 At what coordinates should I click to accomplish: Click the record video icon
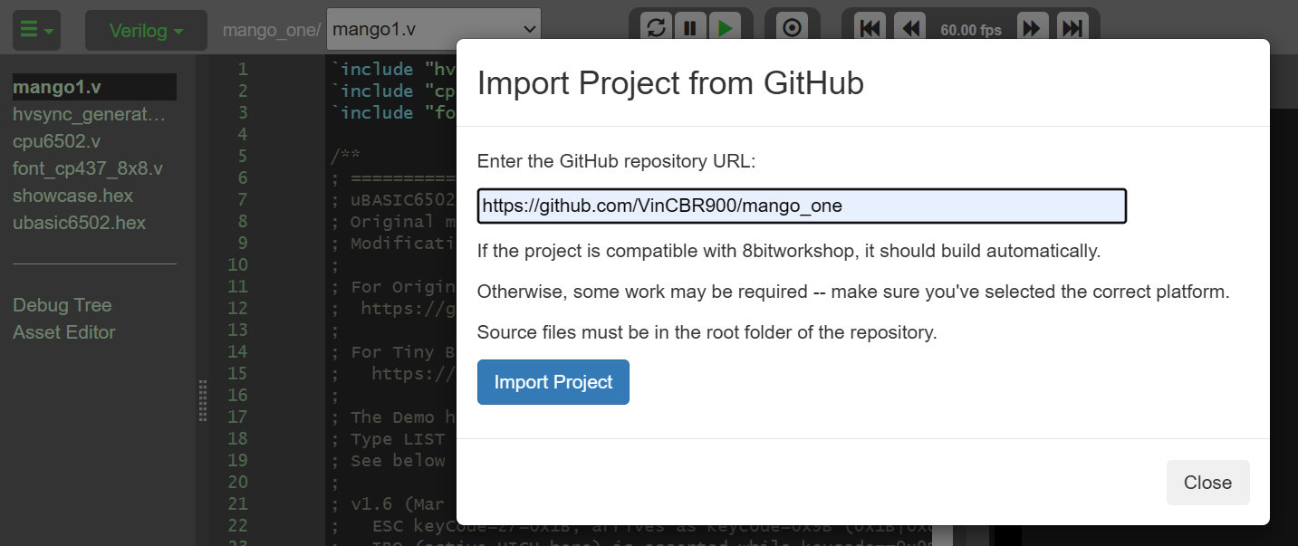click(792, 28)
